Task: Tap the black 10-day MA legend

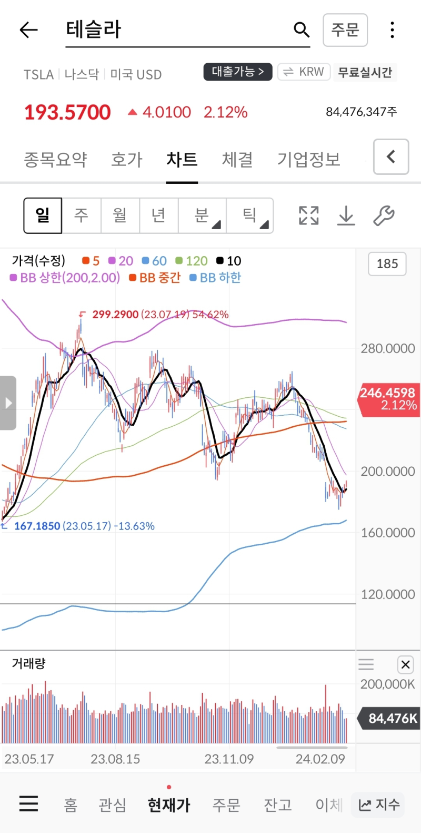Action: [x=229, y=261]
